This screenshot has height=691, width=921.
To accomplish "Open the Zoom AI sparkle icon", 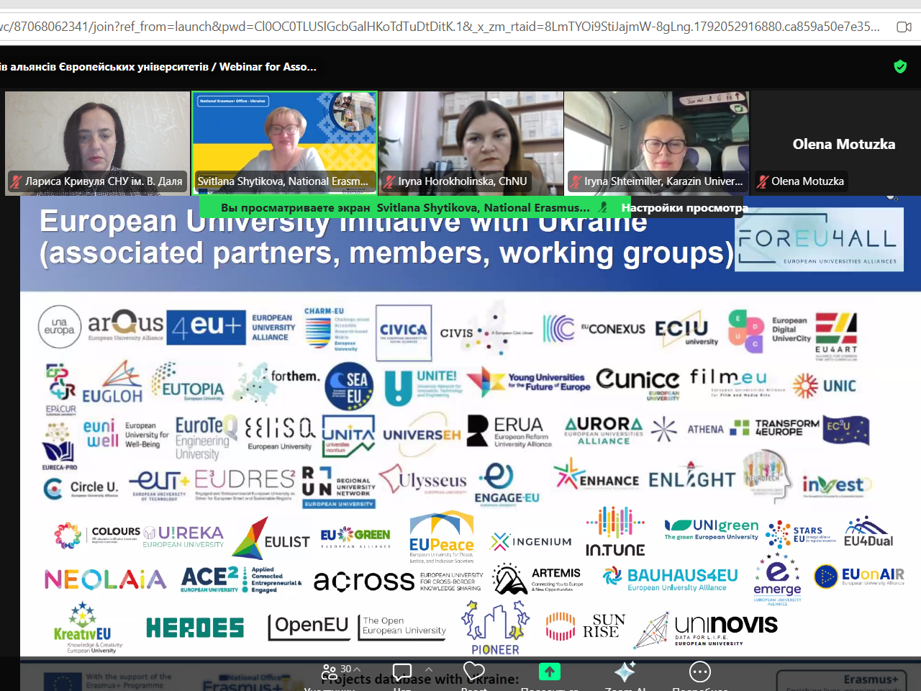I will [x=624, y=672].
